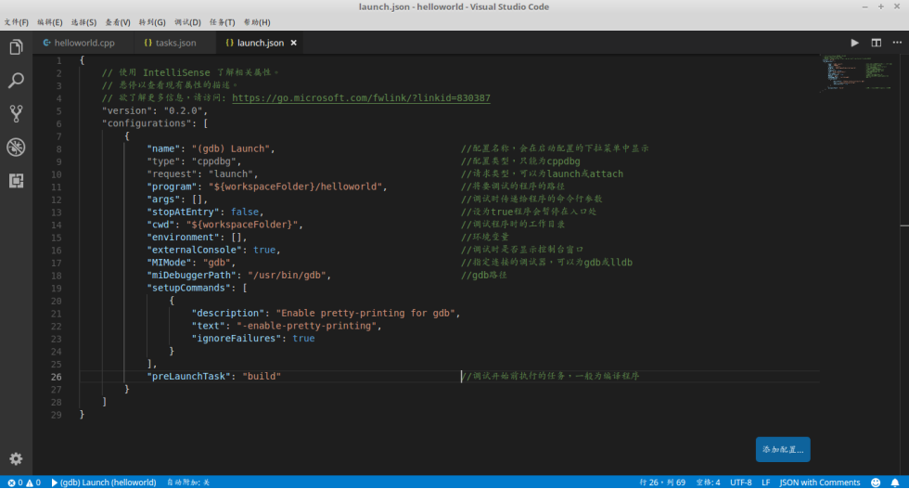Open the Manage gear menu
The width and height of the screenshot is (909, 489).
click(x=17, y=458)
